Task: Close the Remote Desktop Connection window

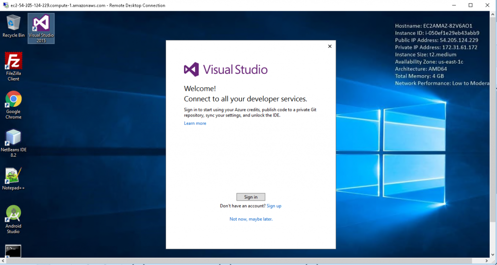Action: click(x=488, y=5)
